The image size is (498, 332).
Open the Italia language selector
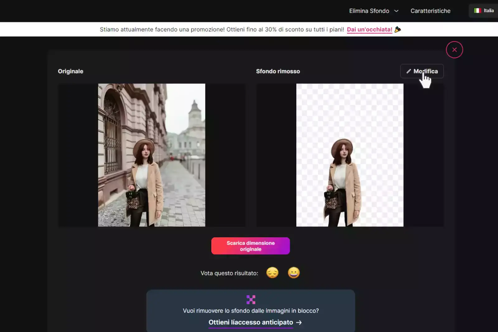[x=484, y=11]
